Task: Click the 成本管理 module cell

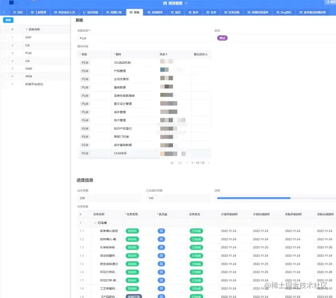Action: (120, 112)
